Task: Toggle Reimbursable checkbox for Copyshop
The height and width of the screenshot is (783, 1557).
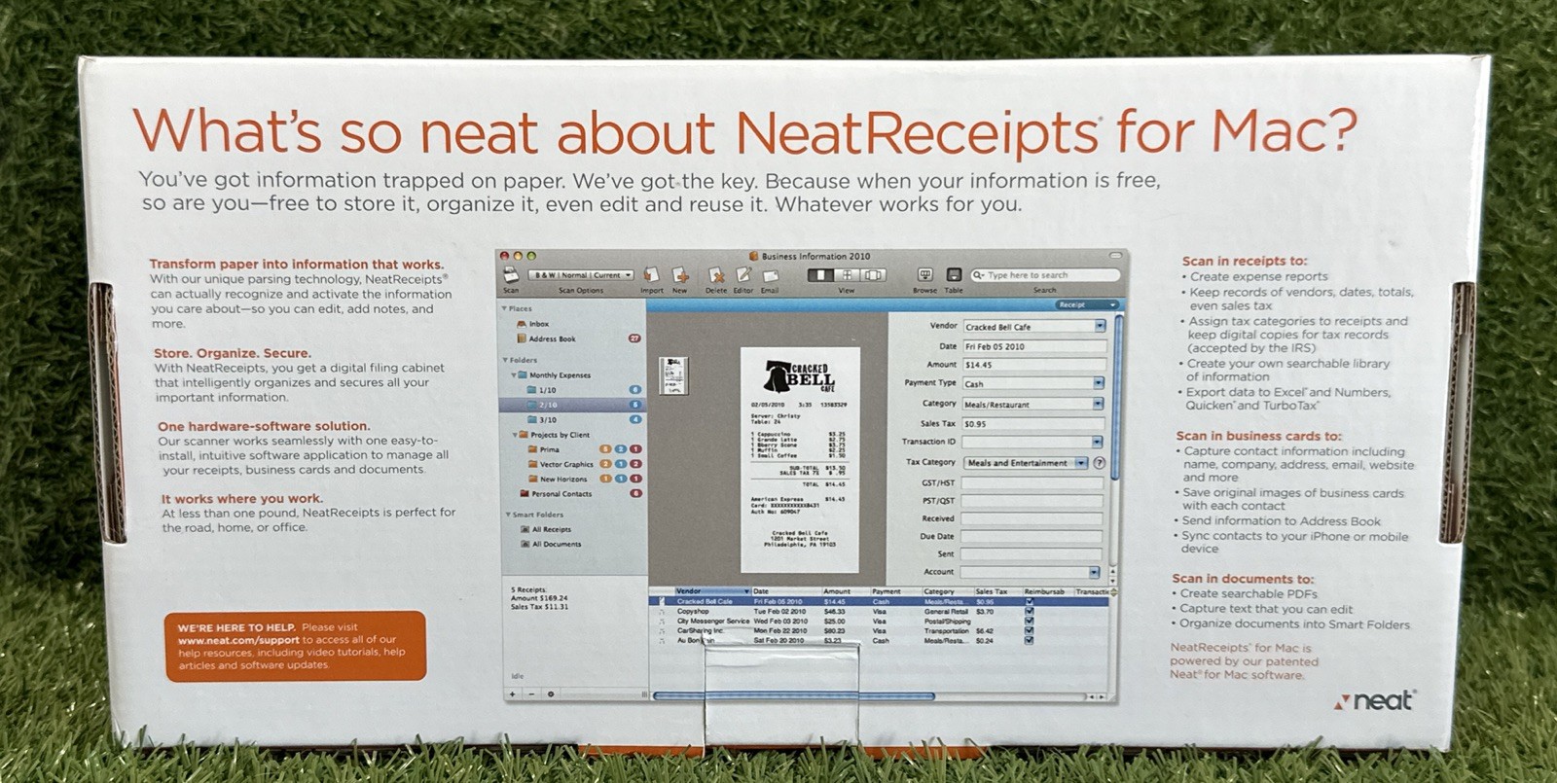Action: click(x=1030, y=612)
